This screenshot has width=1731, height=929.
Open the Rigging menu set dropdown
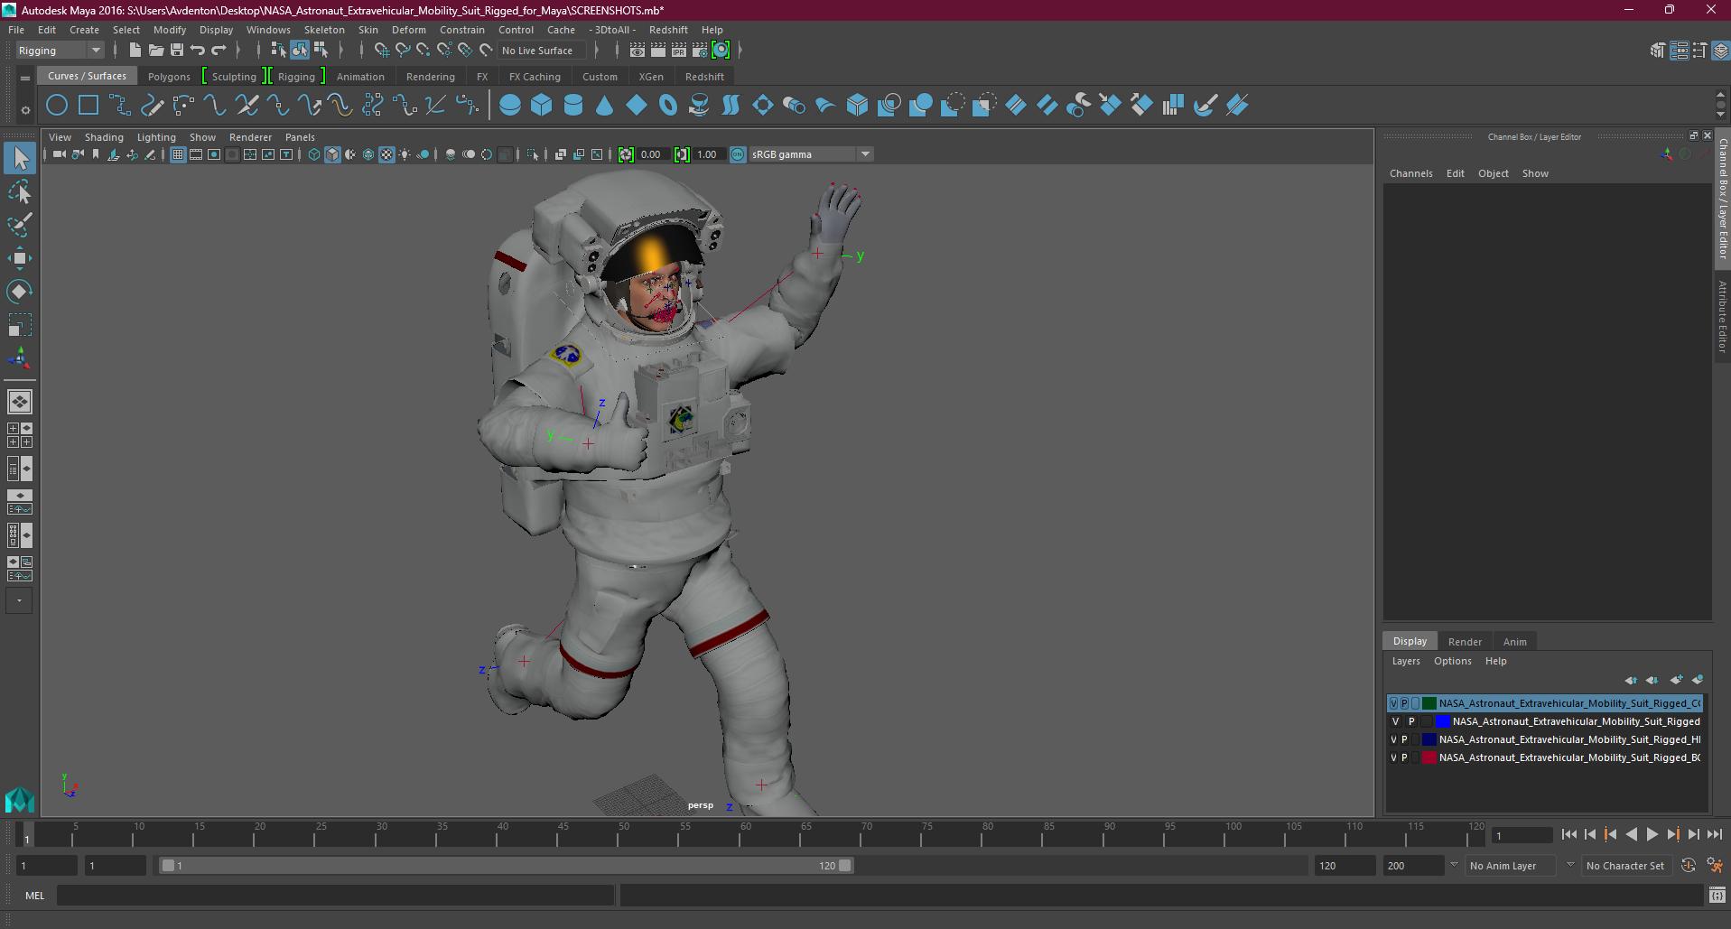pyautogui.click(x=60, y=51)
